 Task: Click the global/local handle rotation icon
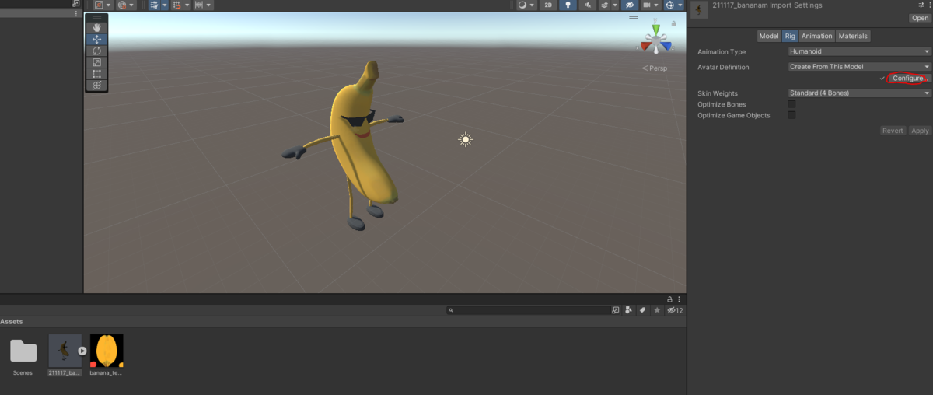121,5
